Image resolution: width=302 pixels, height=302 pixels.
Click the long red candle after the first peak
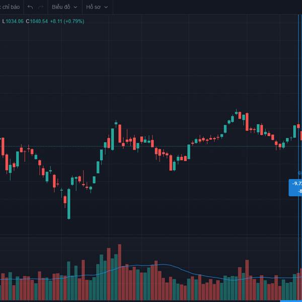(x=120, y=134)
